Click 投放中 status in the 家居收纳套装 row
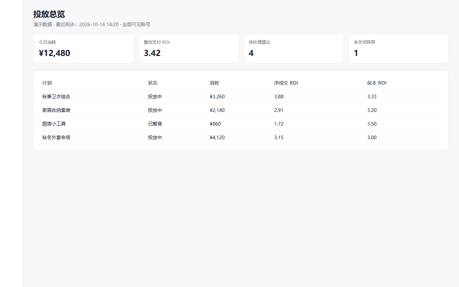 (155, 110)
